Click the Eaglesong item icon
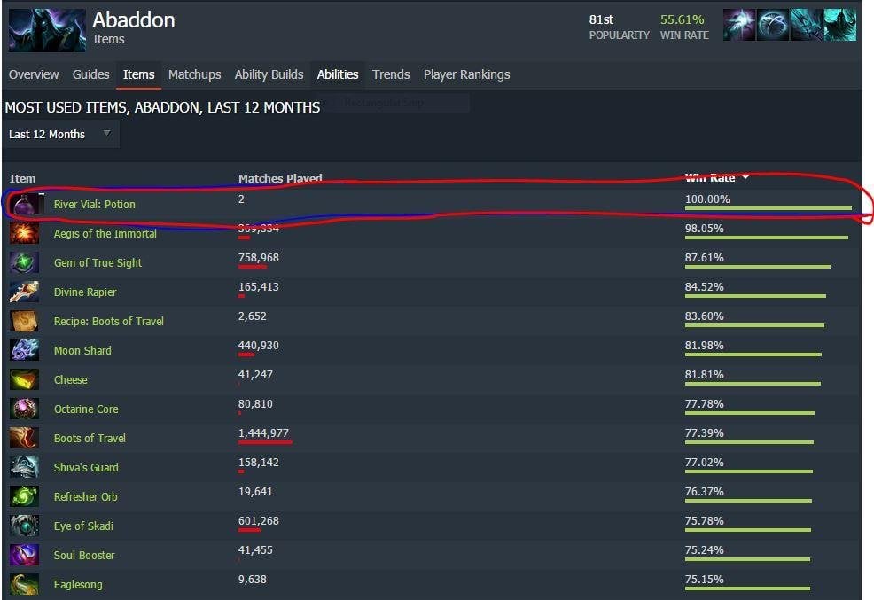Screen dimensions: 874x600 pos(25,584)
